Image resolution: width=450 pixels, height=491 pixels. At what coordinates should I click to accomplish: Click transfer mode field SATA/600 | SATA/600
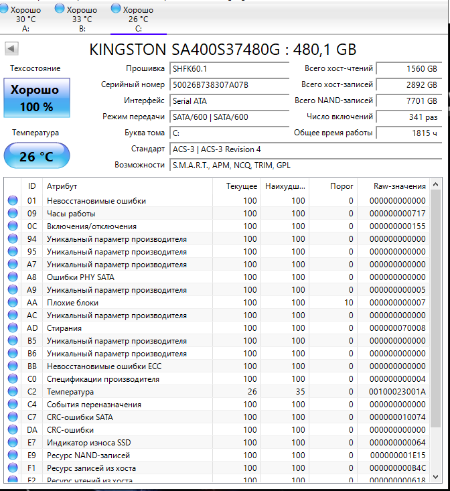pyautogui.click(x=230, y=117)
